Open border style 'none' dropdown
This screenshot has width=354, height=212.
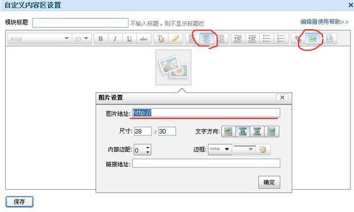[x=220, y=149]
